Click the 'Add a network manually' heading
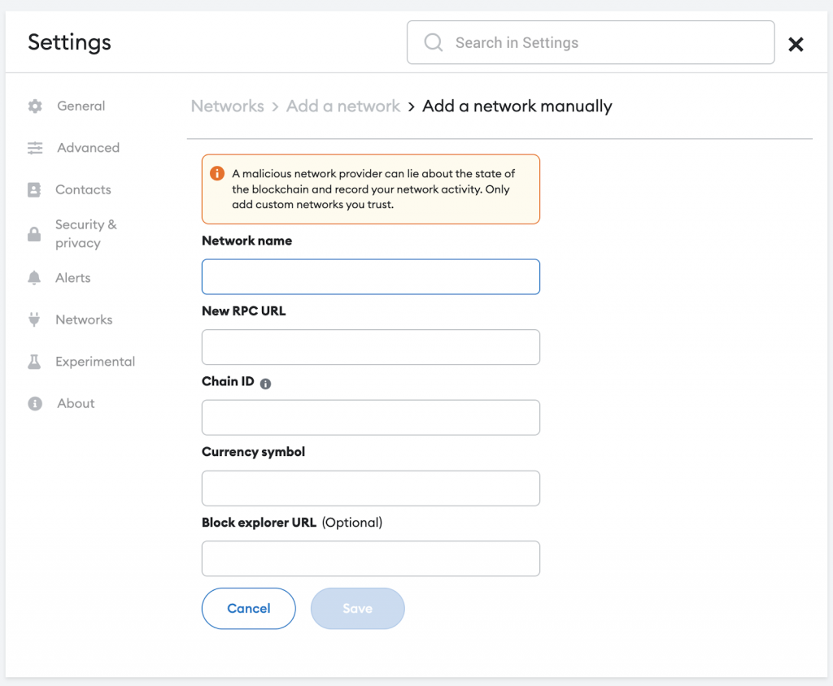 click(517, 106)
